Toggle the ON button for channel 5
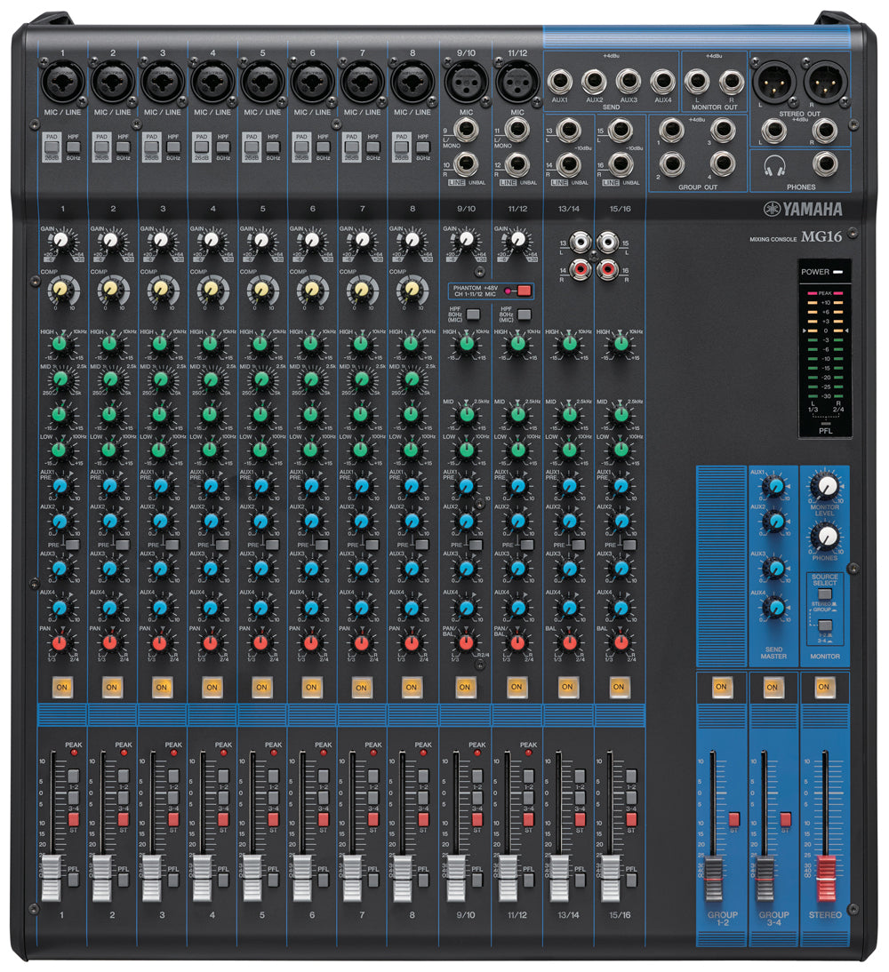Image resolution: width=889 pixels, height=972 pixels. pyautogui.click(x=262, y=686)
